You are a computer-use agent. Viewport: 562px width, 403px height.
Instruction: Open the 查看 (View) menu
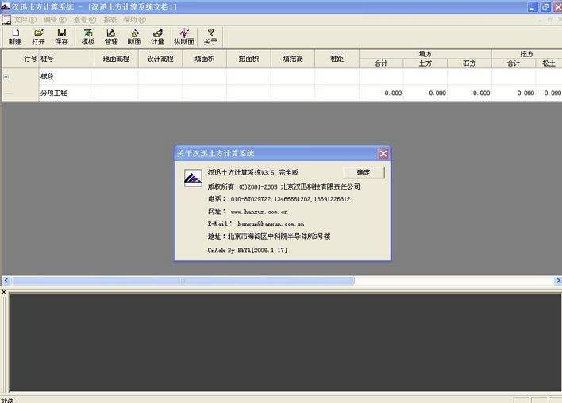(84, 19)
